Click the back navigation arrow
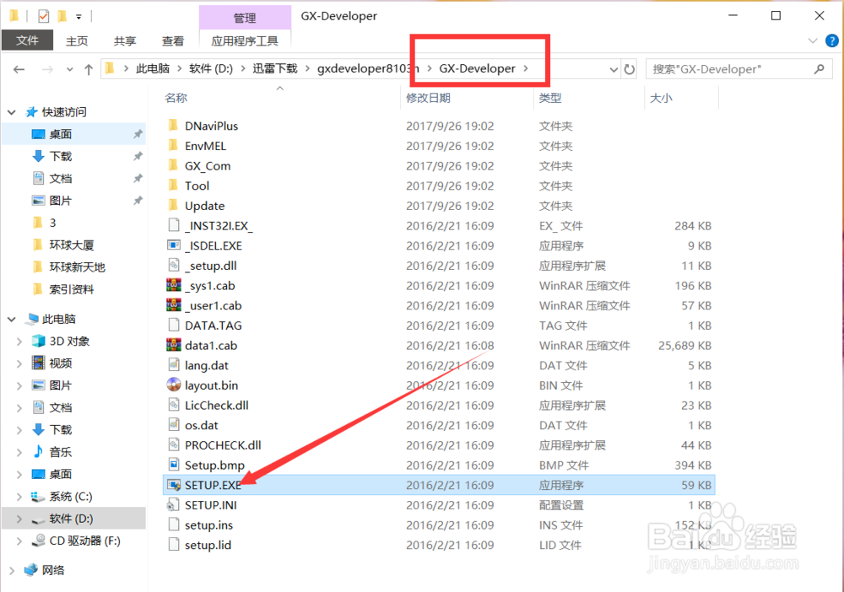The image size is (844, 592). pyautogui.click(x=19, y=69)
